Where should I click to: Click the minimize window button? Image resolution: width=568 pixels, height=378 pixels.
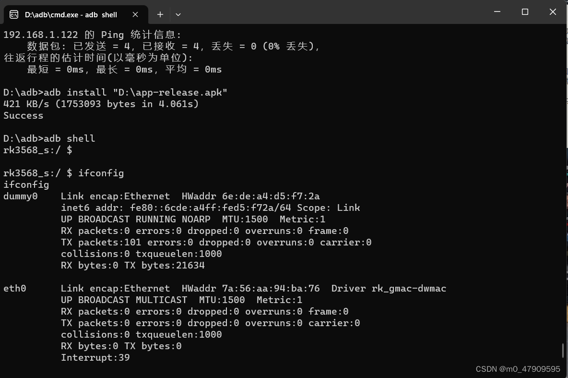(x=497, y=12)
